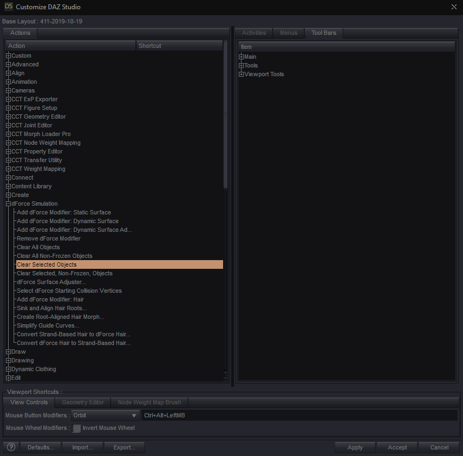Expand the Viewport Tools item

(241, 74)
